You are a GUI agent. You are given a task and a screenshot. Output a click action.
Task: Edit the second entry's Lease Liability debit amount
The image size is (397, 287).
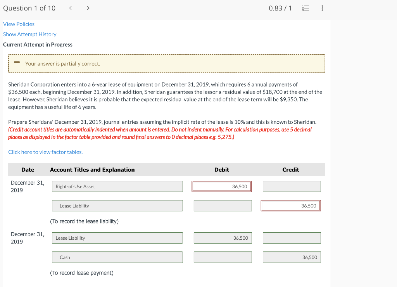[223, 238]
